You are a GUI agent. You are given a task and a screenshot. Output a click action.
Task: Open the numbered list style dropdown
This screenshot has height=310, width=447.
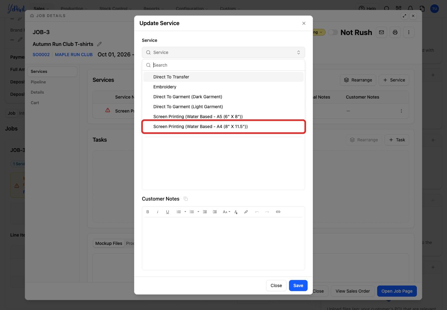coord(185,212)
